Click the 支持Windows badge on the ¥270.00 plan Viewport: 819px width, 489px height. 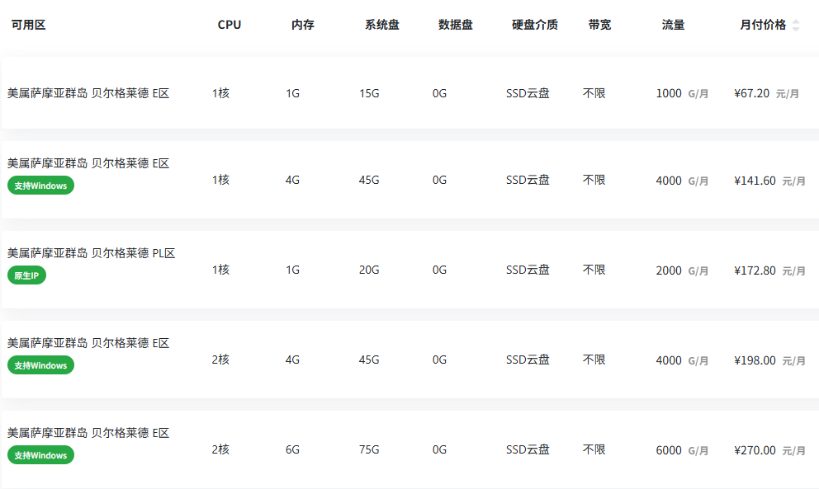[x=40, y=455]
